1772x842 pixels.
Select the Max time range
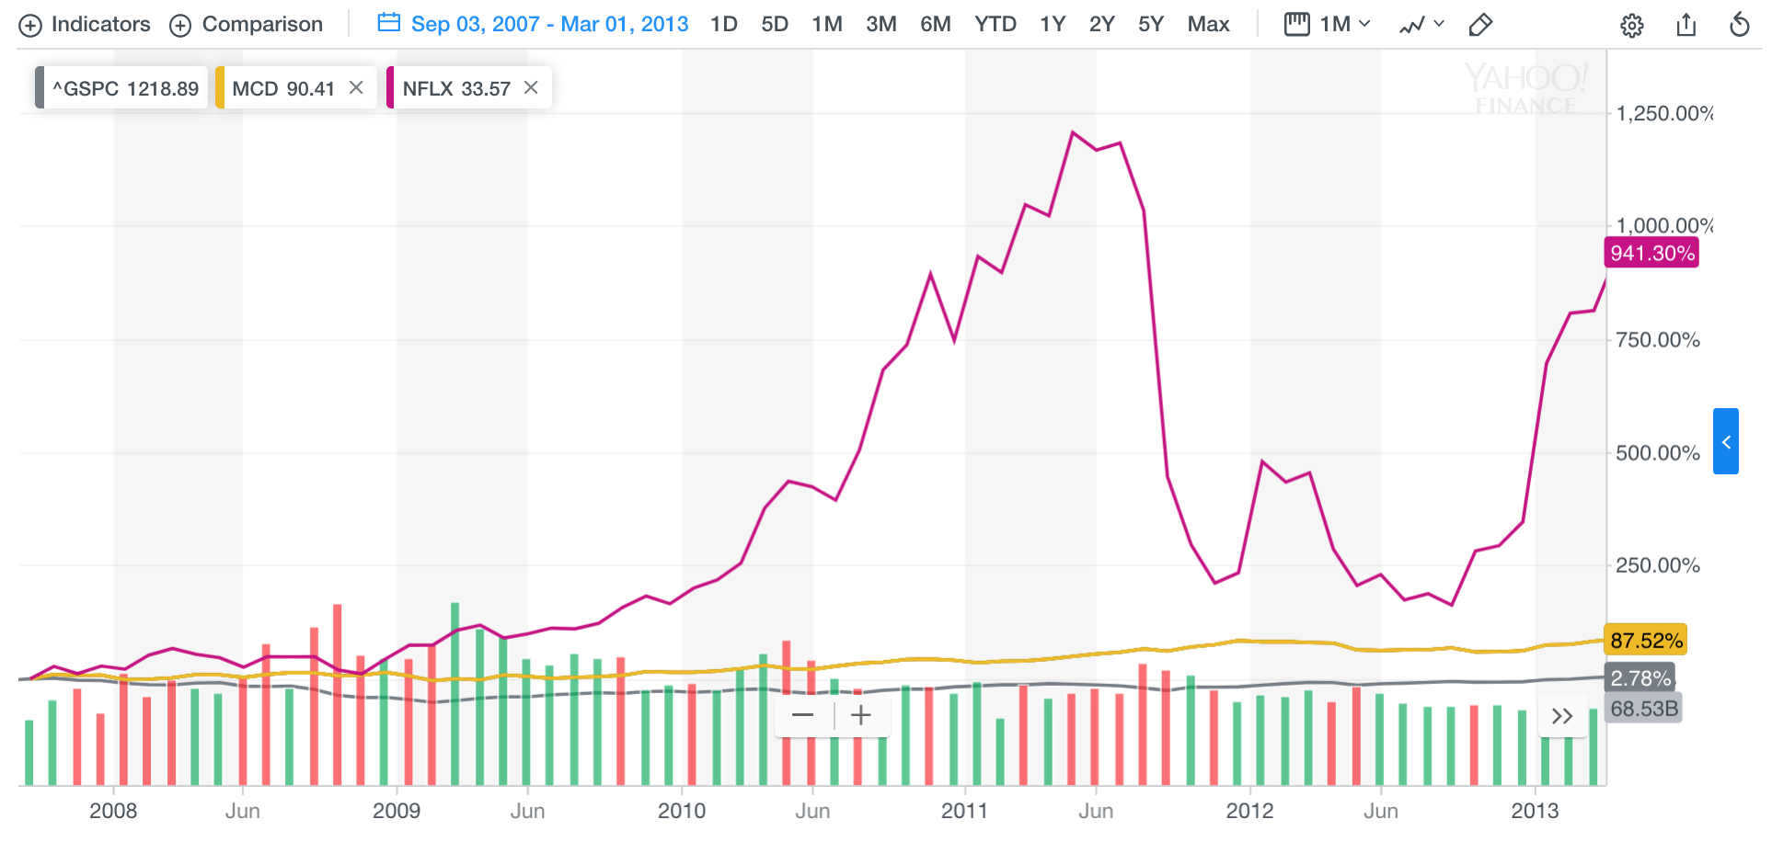point(1209,24)
